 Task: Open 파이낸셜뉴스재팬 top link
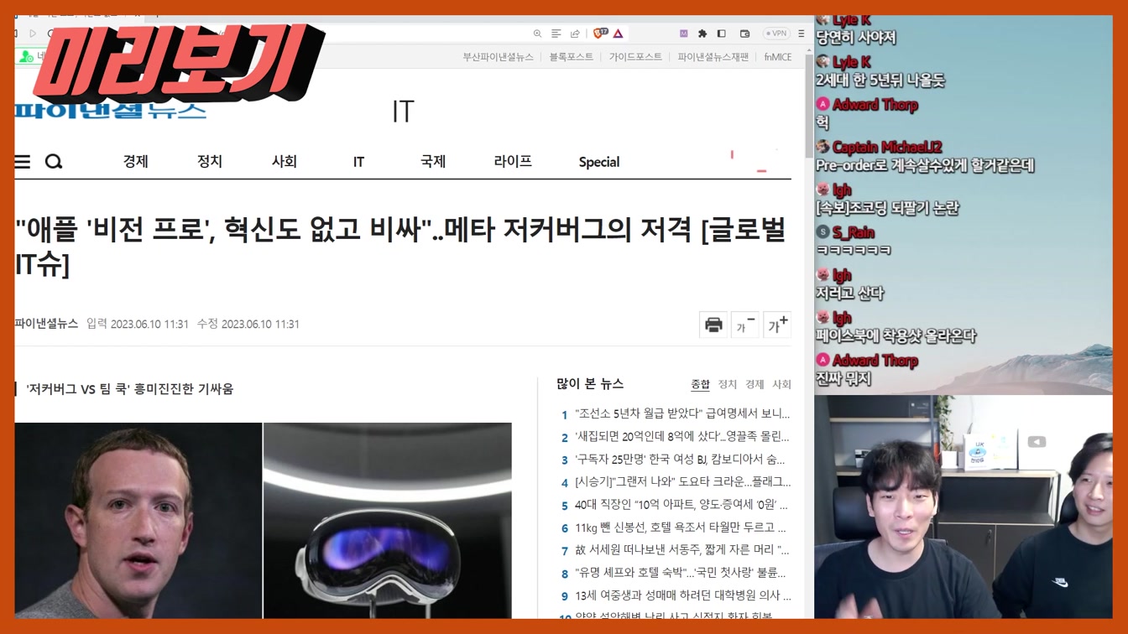click(x=713, y=57)
